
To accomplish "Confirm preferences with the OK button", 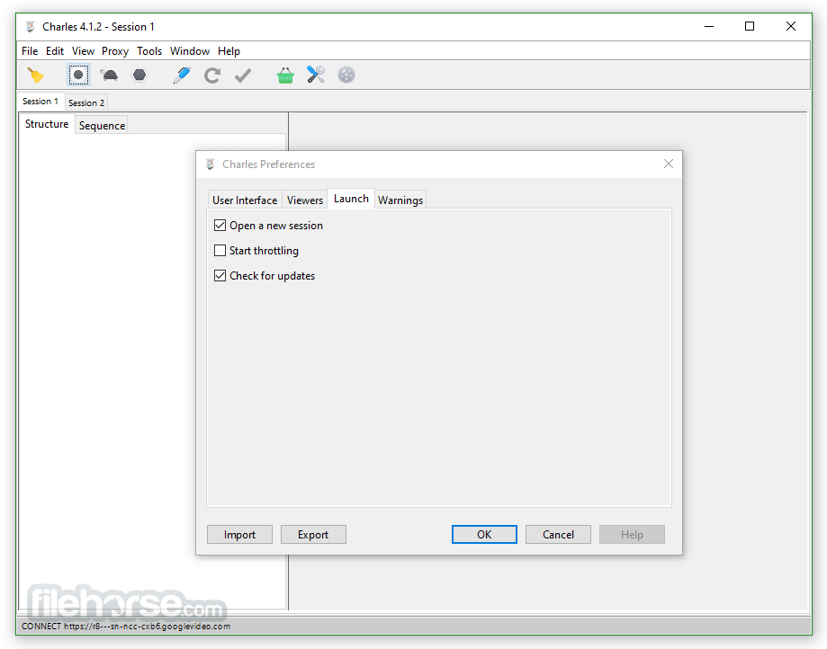I will point(484,535).
